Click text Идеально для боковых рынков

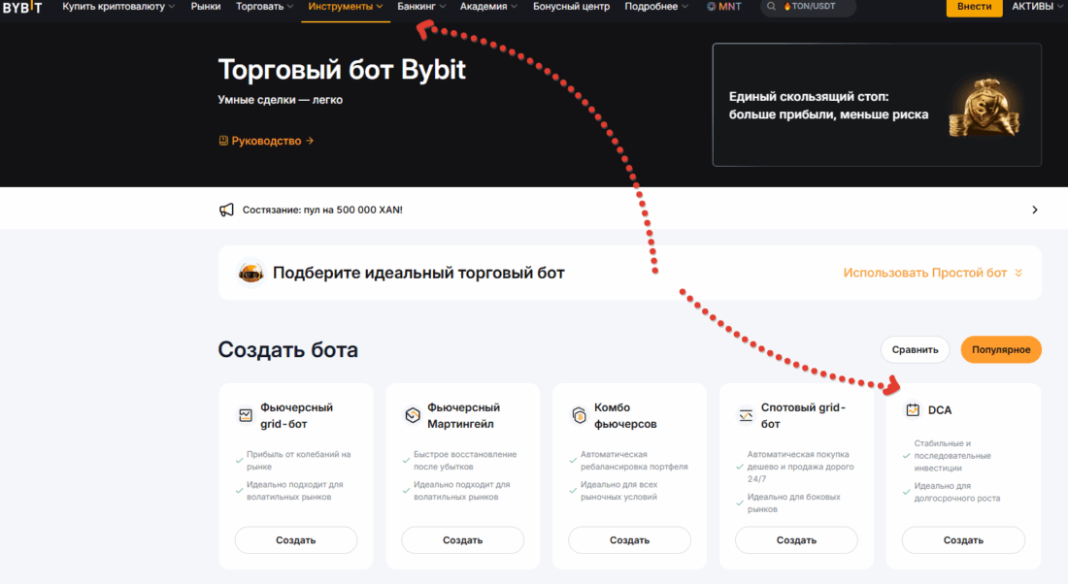793,503
